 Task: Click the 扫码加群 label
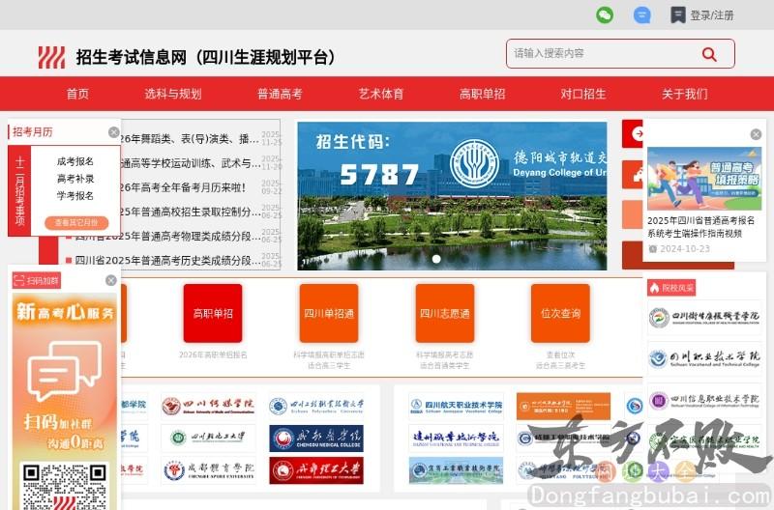pyautogui.click(x=37, y=281)
